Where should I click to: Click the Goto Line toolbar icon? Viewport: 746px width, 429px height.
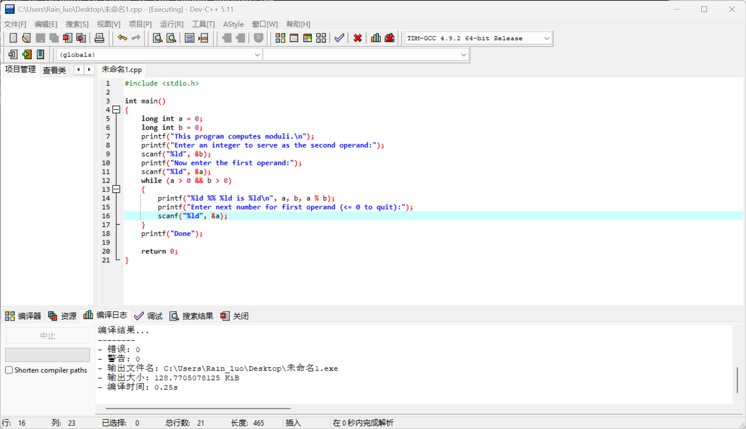203,38
